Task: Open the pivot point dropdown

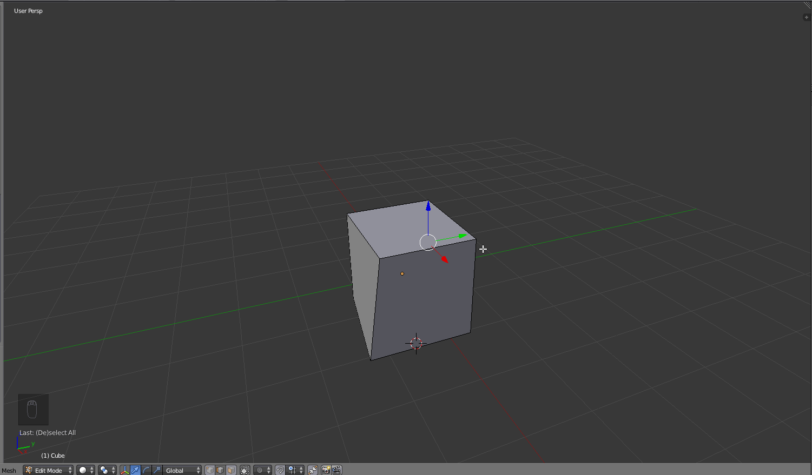Action: coord(107,470)
